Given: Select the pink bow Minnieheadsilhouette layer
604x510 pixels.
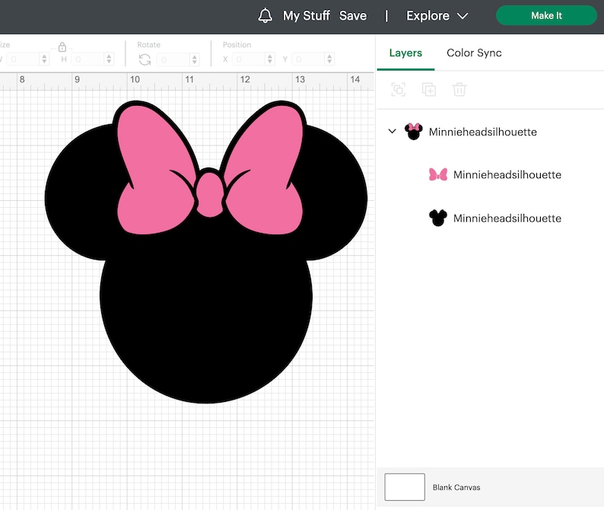Looking at the screenshot, I should (x=507, y=174).
